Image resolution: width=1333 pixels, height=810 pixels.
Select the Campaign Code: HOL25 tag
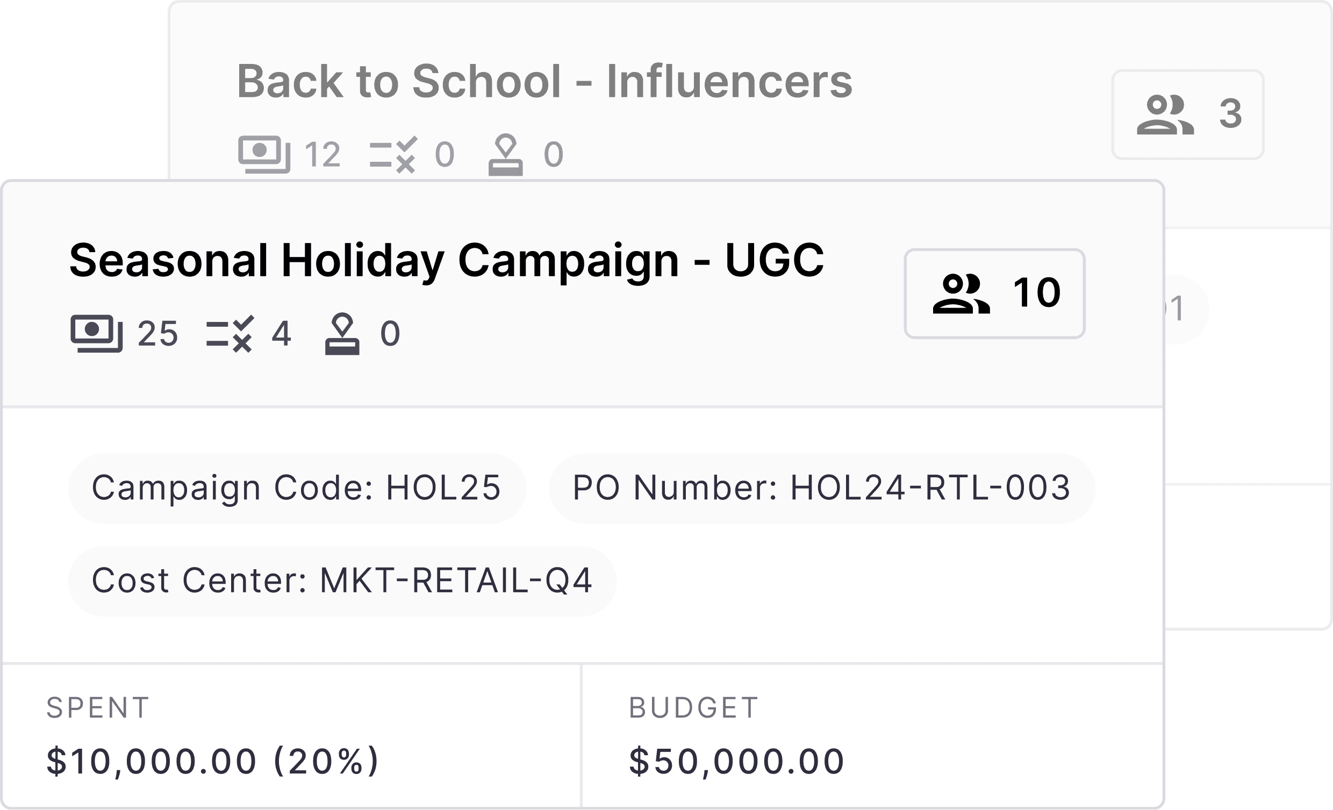[297, 488]
